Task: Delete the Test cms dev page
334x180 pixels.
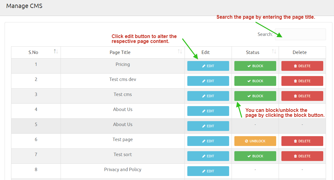Action: pos(302,81)
